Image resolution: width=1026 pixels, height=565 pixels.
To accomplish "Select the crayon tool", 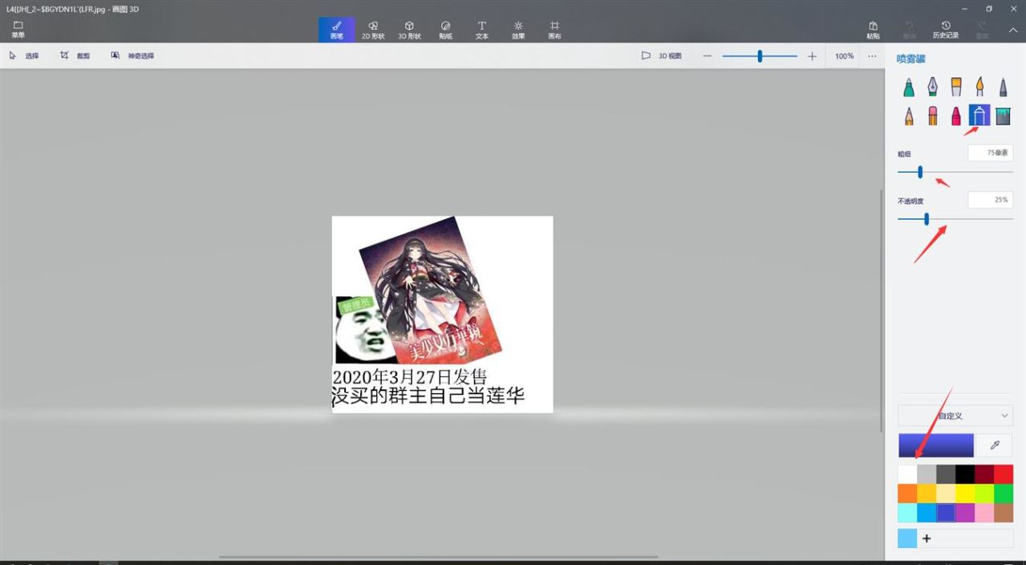I will point(956,116).
